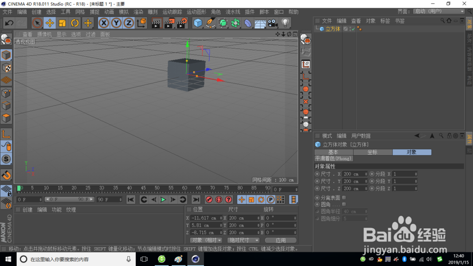Toggle X axis lock
Image resolution: width=473 pixels, height=266 pixels.
point(104,23)
